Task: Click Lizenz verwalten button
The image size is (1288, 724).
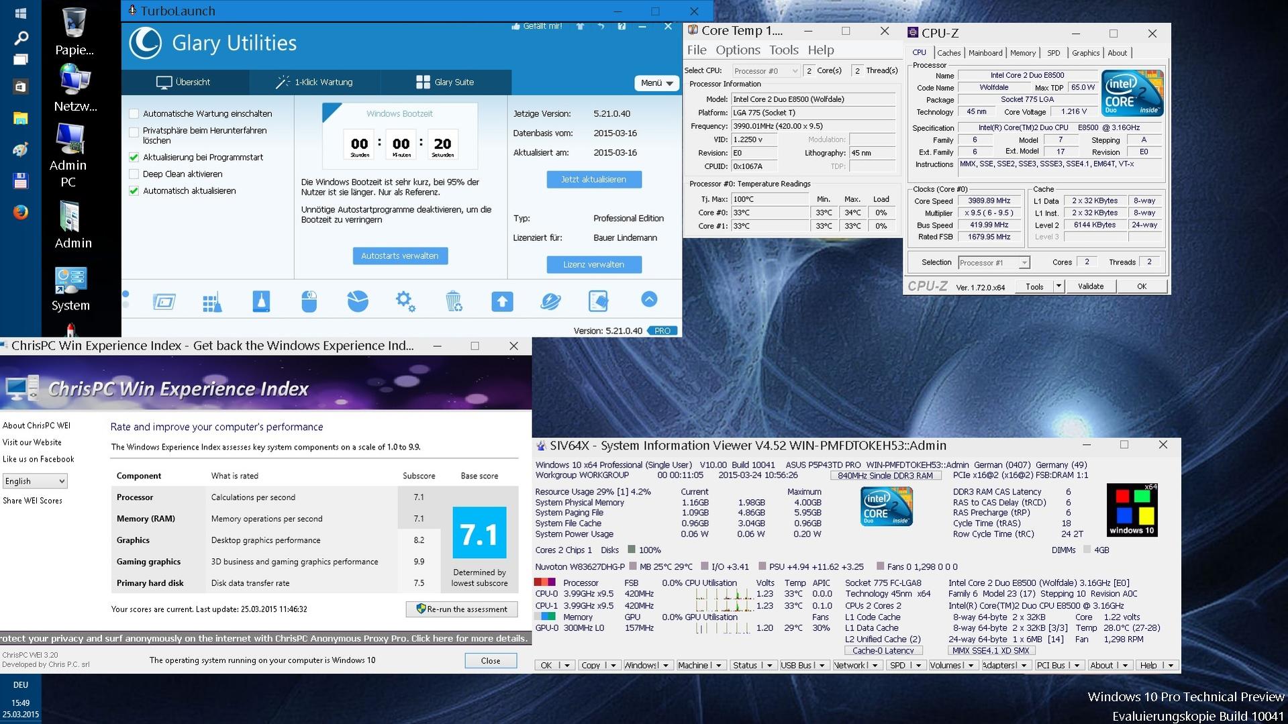Action: tap(593, 265)
